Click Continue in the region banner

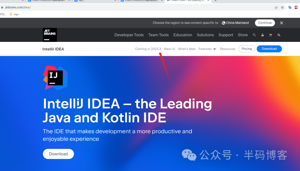tap(265, 23)
